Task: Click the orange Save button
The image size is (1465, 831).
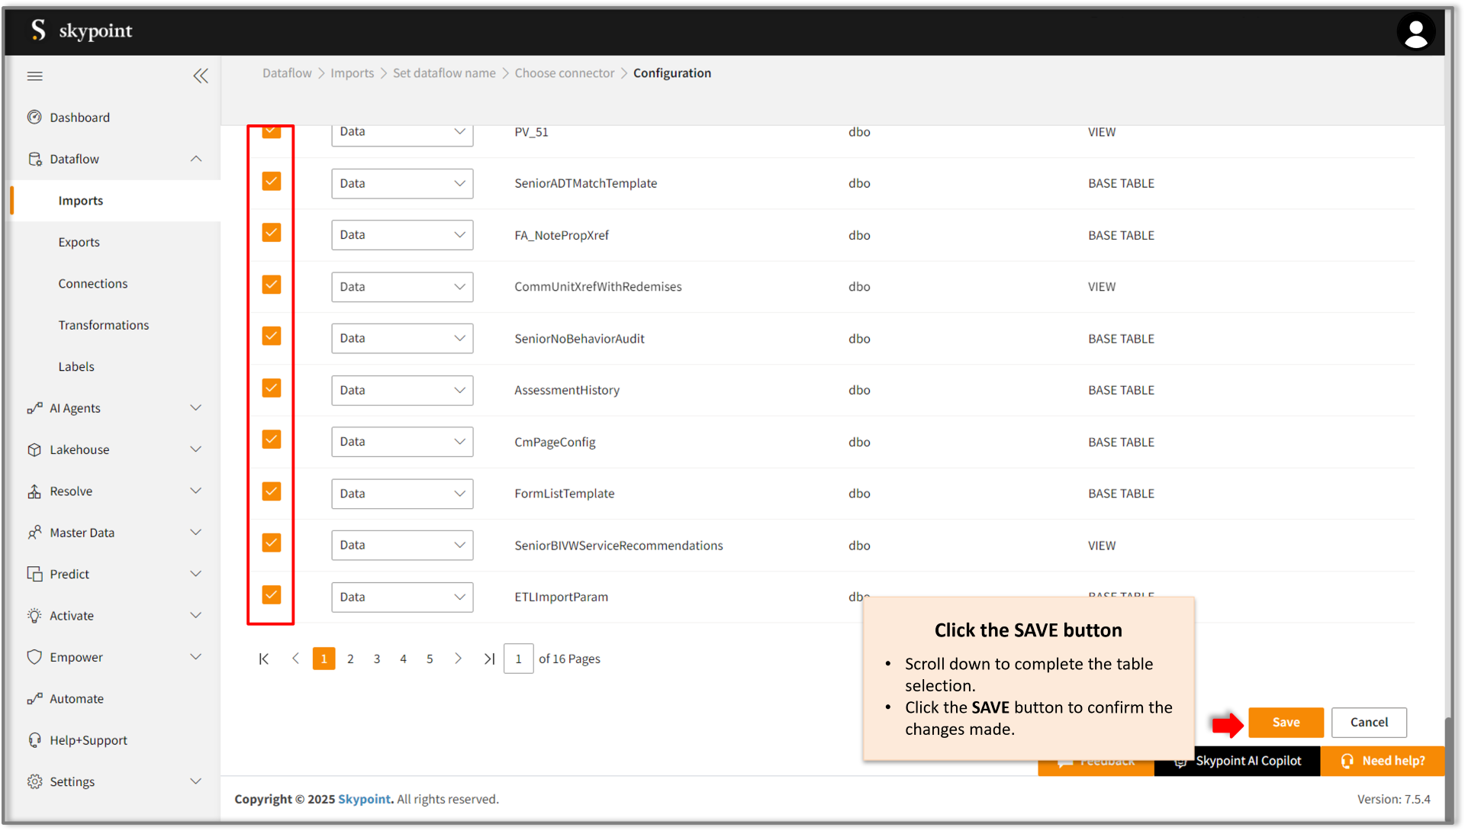Action: click(1286, 722)
